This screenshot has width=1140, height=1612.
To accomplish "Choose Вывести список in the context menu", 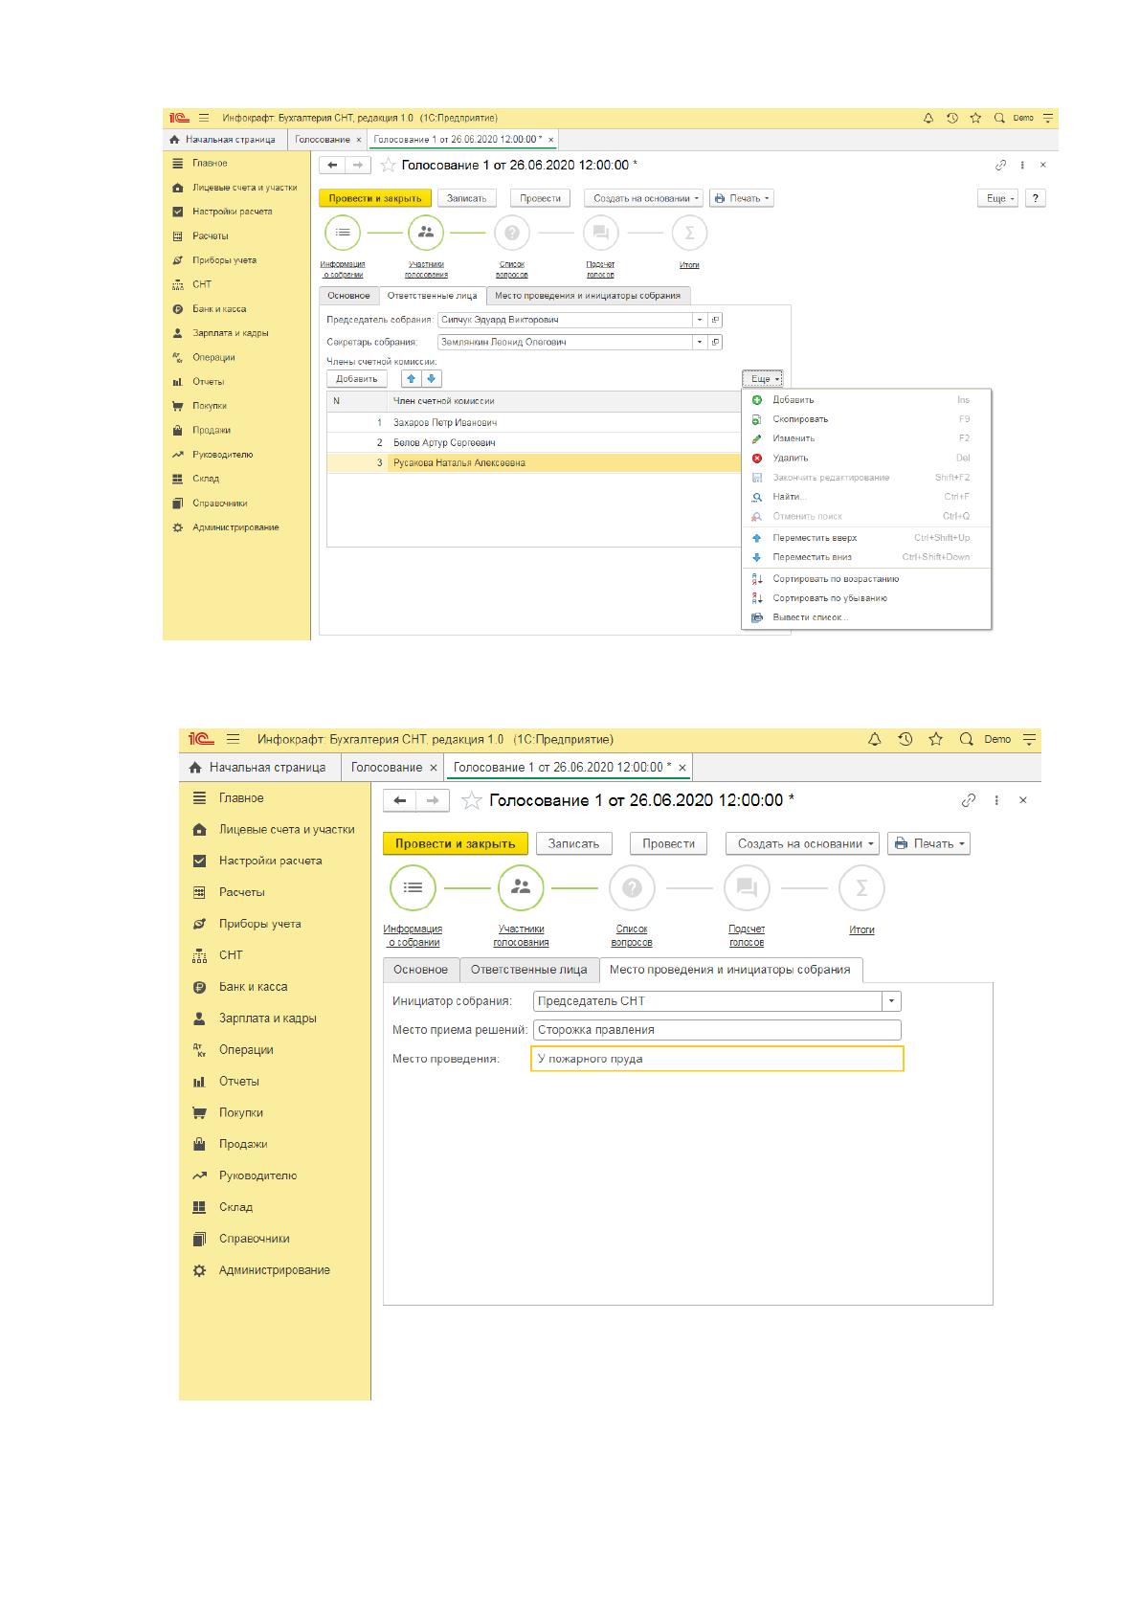I will [866, 617].
